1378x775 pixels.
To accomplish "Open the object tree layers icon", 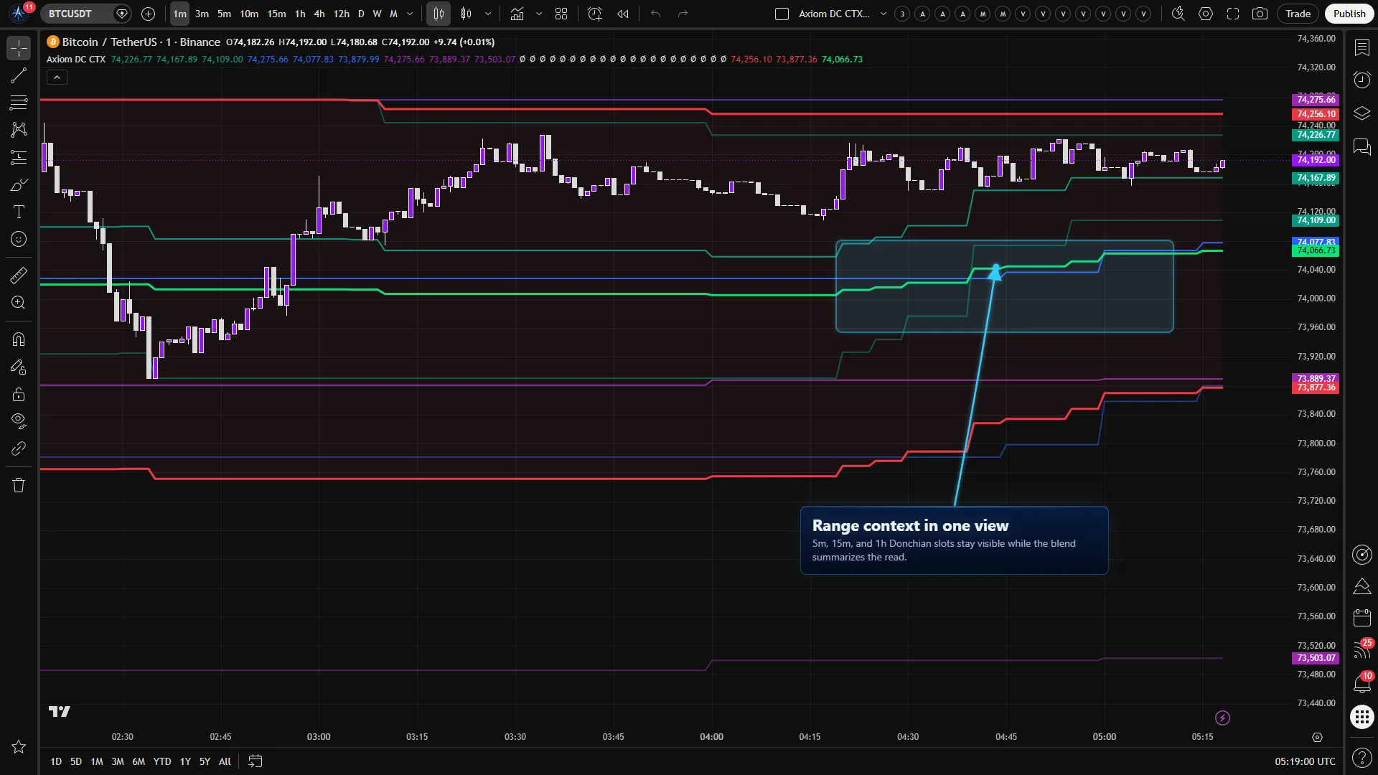I will pyautogui.click(x=1361, y=113).
